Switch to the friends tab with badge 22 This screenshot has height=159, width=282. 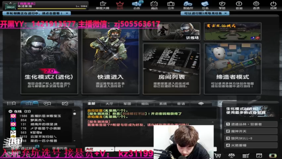(30, 104)
